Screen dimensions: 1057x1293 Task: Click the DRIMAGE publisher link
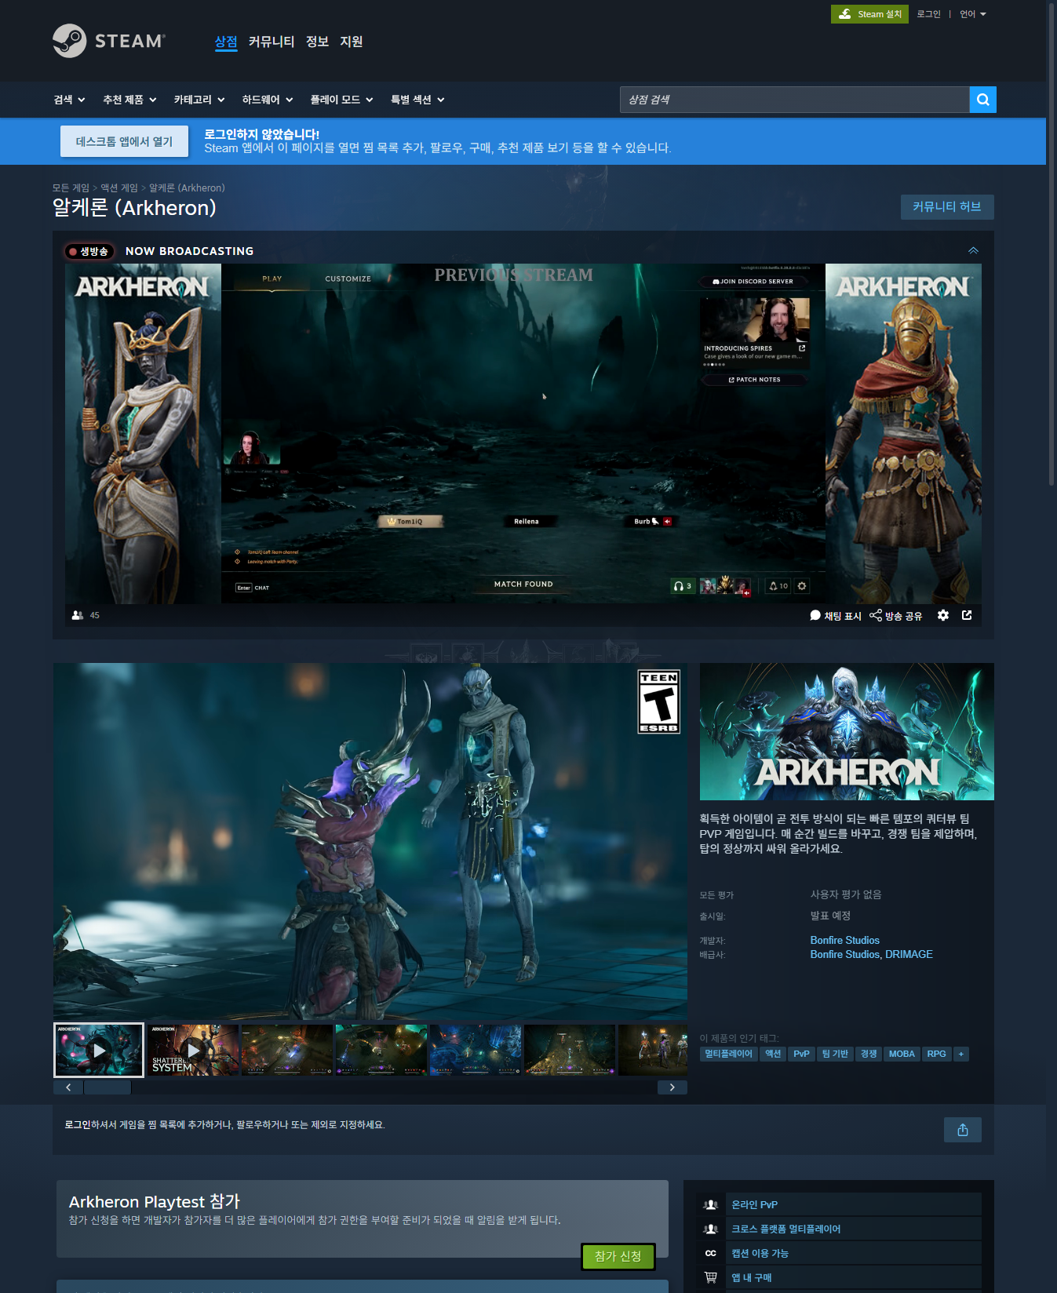909,954
